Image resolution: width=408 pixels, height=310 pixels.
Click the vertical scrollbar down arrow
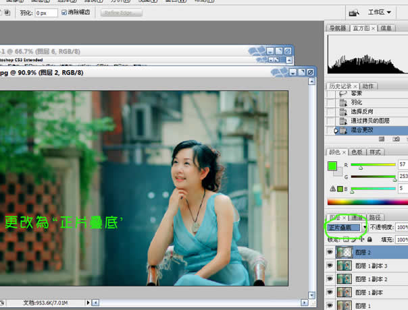tap(311, 295)
